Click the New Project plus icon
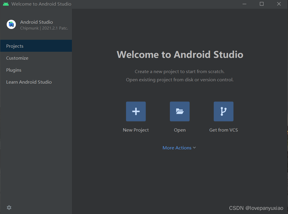Screen dimensions: 288x214 136,111
